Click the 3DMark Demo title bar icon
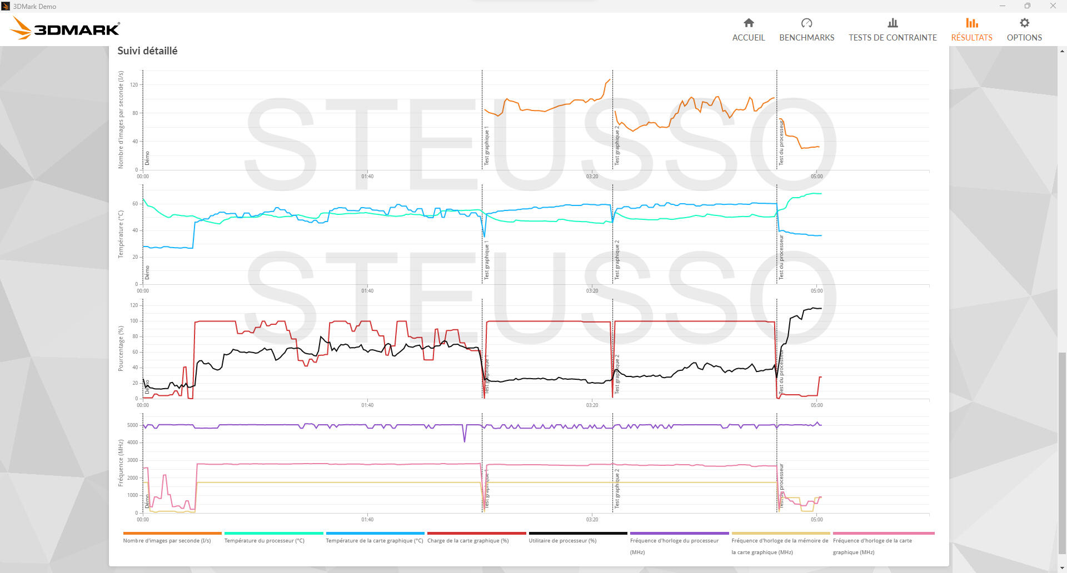Image resolution: width=1067 pixels, height=573 pixels. click(x=6, y=6)
